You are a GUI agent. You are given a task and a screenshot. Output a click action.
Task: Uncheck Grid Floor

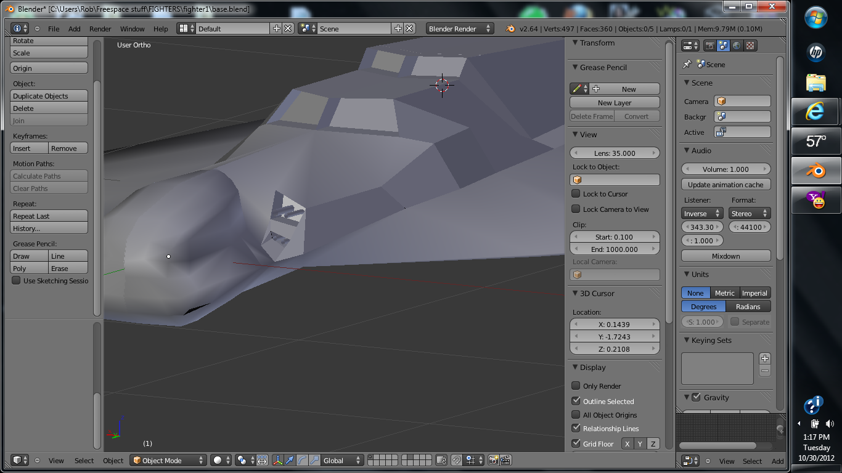(x=576, y=443)
